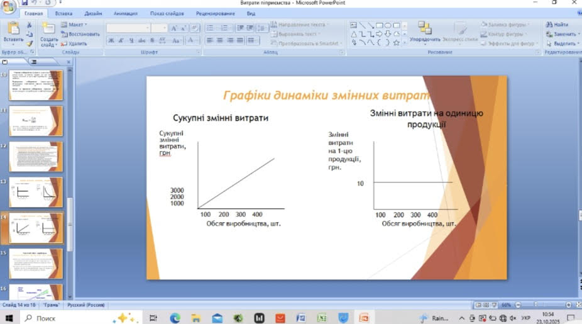Click the Delete slide (Удалить) button
The width and height of the screenshot is (582, 324).
[x=75, y=43]
